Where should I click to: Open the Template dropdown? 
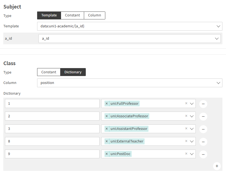coord(219,26)
